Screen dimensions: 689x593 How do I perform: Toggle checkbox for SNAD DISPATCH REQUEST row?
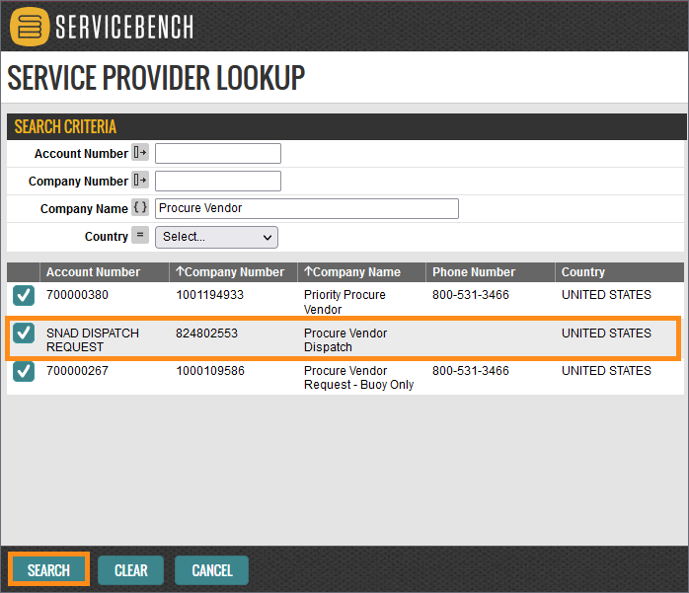tap(24, 333)
